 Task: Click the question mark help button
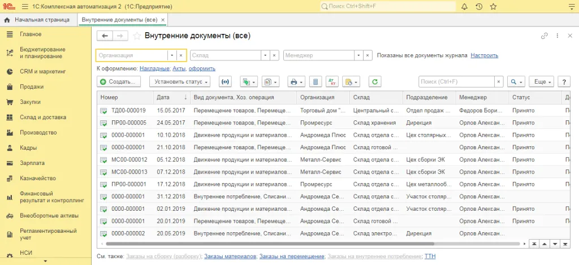[563, 82]
